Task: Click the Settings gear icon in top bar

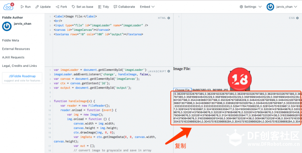Action: tap(241, 7)
